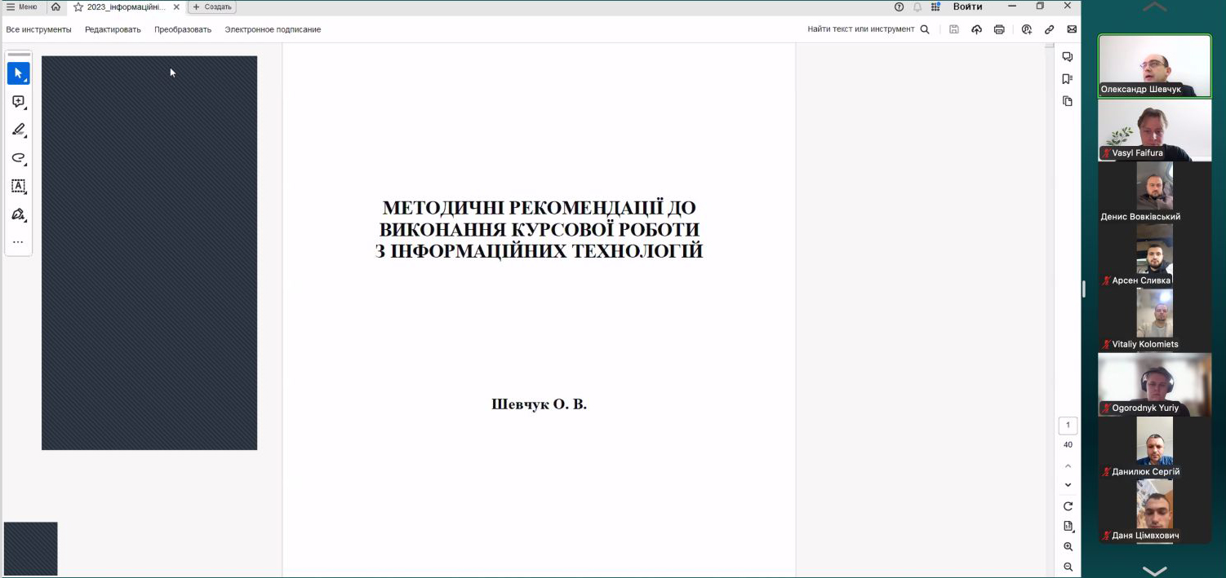Image resolution: width=1226 pixels, height=578 pixels.
Task: Click the email envelope icon
Action: (x=1072, y=29)
